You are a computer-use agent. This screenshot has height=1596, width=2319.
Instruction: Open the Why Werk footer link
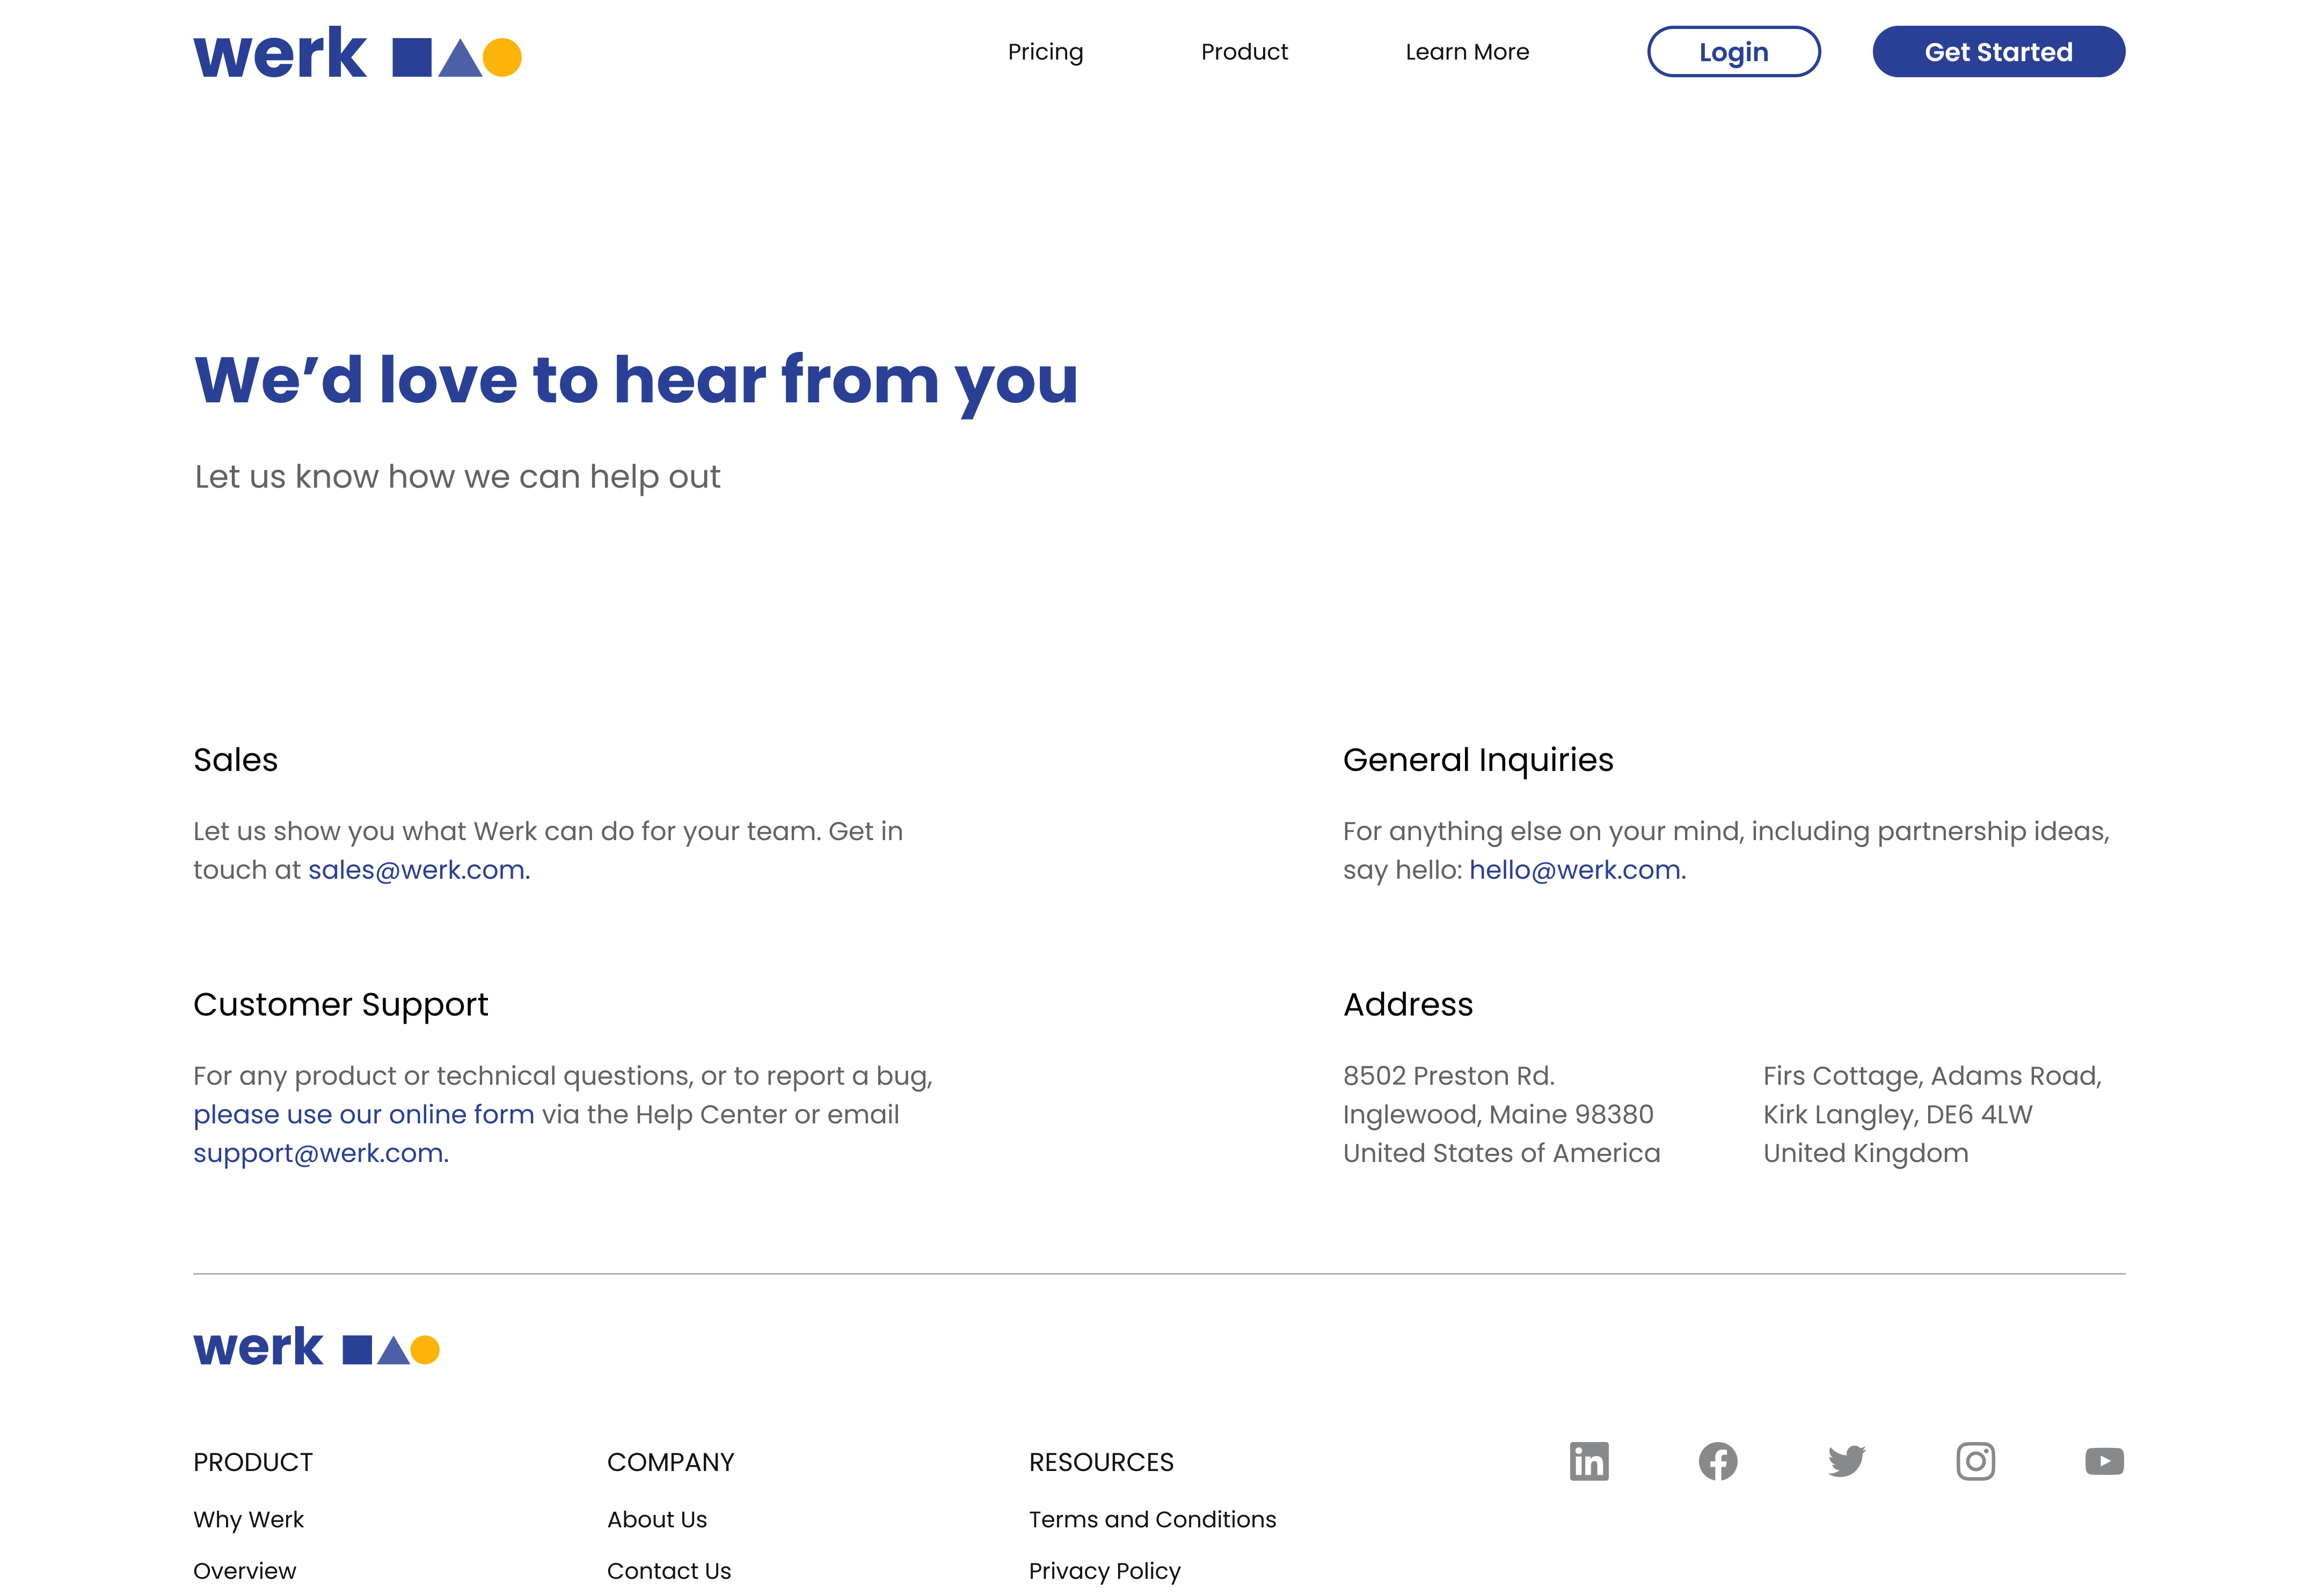(x=248, y=1519)
